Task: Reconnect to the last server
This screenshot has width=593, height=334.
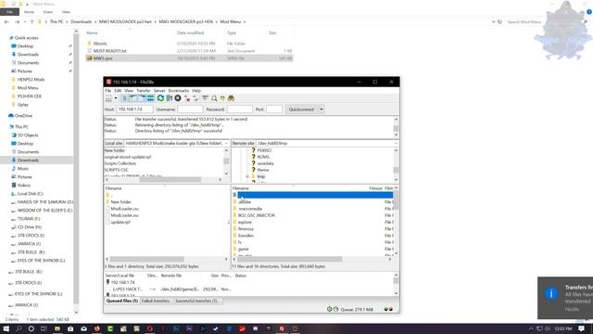Action: pyautogui.click(x=196, y=98)
